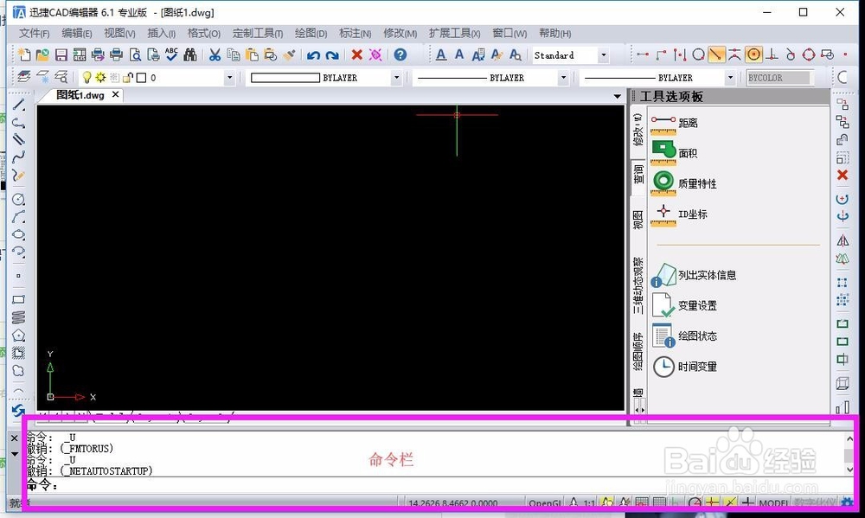Save the drawing with the floppy disk icon

61,54
